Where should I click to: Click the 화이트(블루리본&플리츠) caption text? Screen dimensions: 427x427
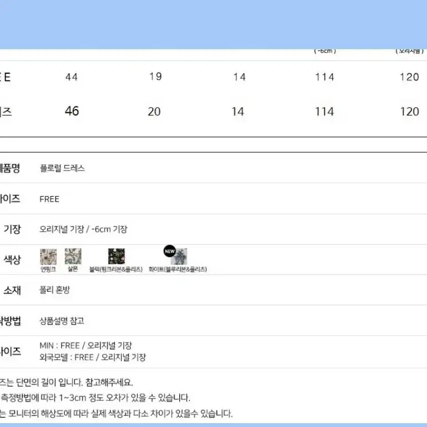178,269
